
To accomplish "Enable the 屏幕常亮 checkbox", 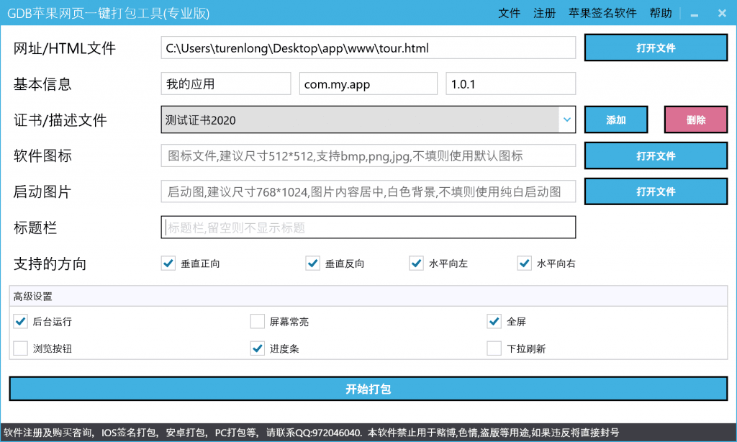I will click(258, 321).
